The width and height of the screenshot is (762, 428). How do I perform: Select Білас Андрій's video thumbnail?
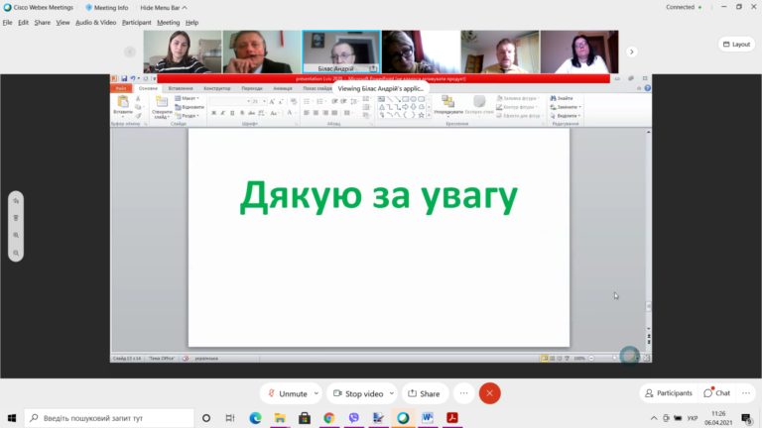click(341, 52)
